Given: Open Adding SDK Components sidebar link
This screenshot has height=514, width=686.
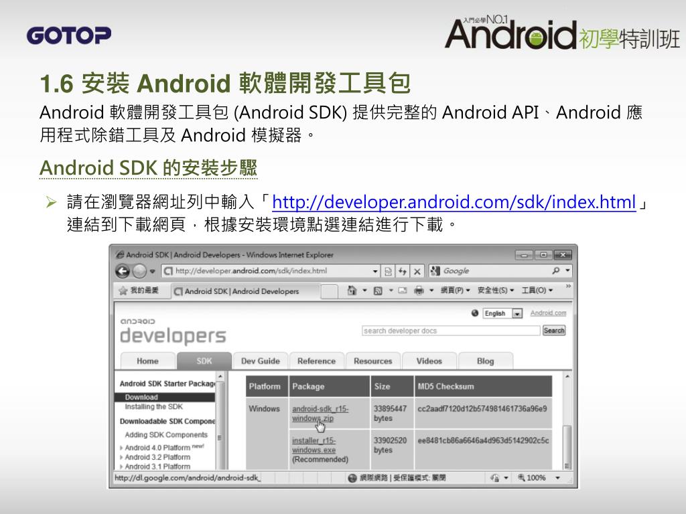Looking at the screenshot, I should click(x=166, y=435).
